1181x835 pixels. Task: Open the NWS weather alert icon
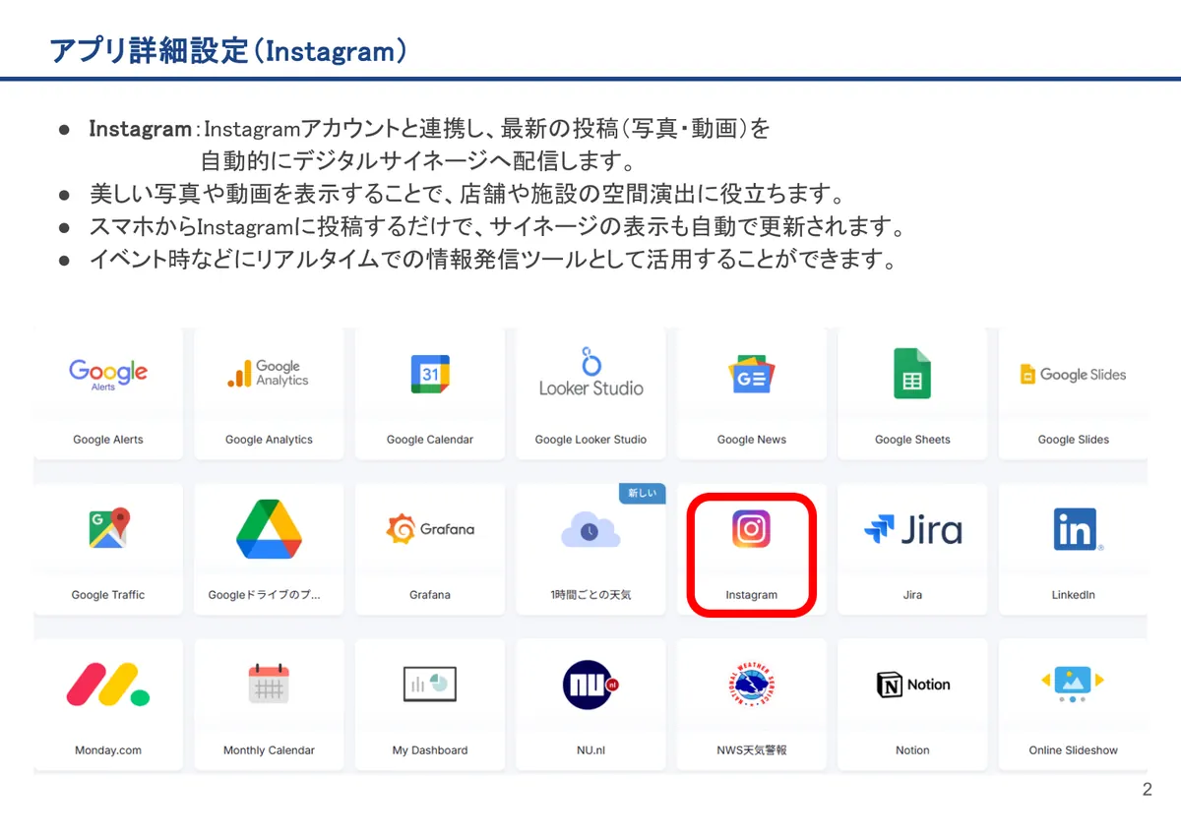click(x=752, y=684)
